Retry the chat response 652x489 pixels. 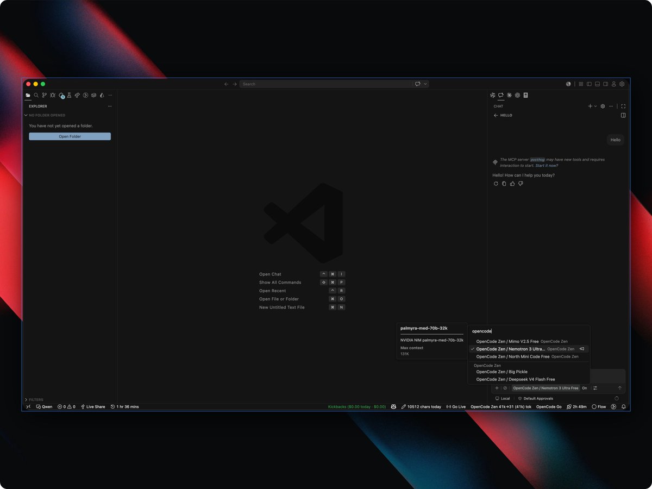pyautogui.click(x=496, y=184)
